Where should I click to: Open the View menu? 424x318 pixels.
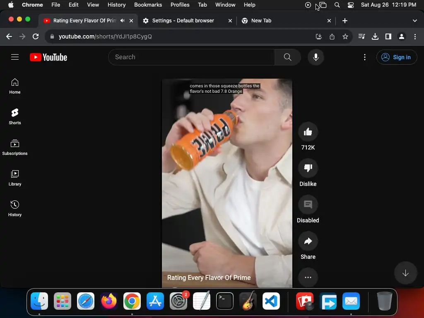tap(93, 5)
